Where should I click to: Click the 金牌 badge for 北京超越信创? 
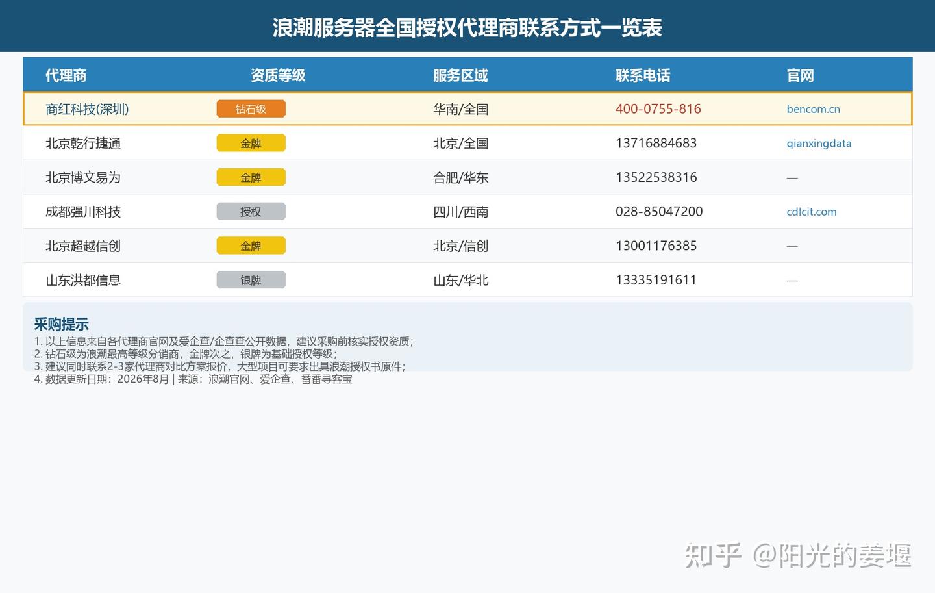click(251, 246)
